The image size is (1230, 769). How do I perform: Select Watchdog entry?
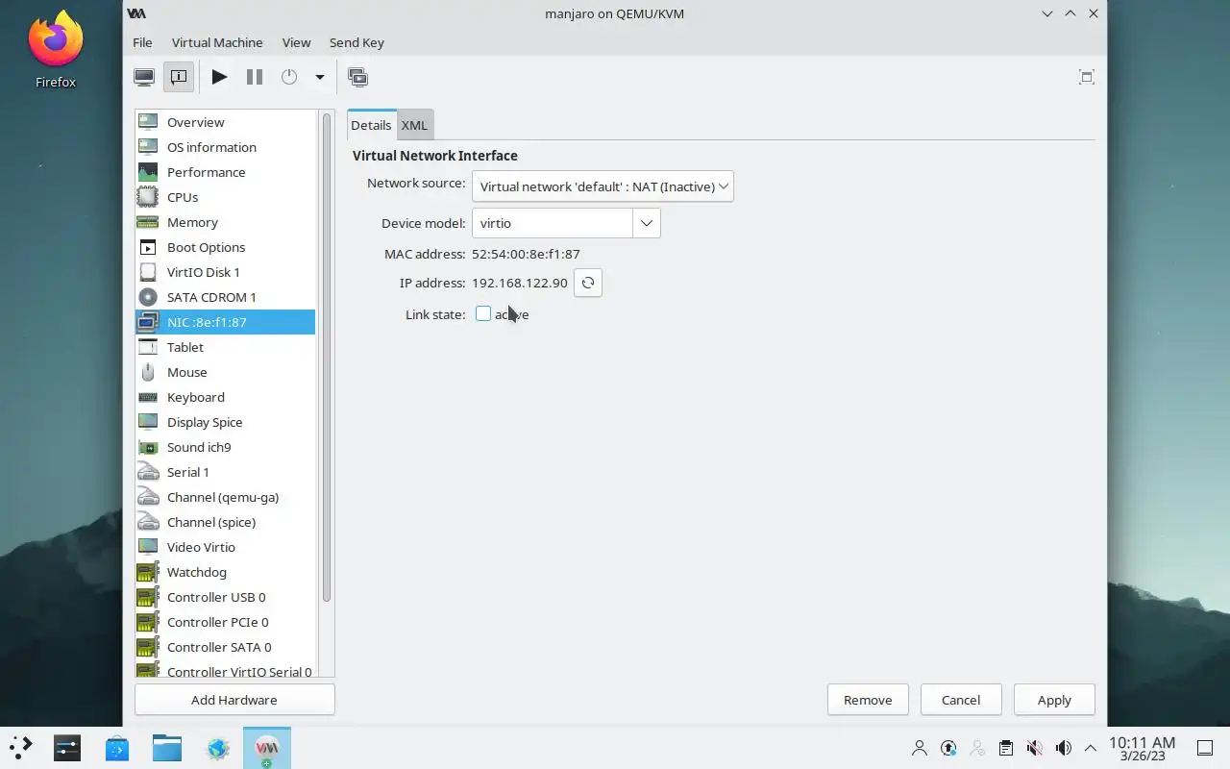pos(225,572)
